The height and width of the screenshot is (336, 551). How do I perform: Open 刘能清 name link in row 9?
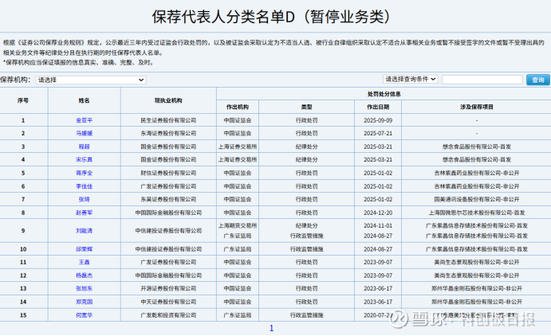84,230
